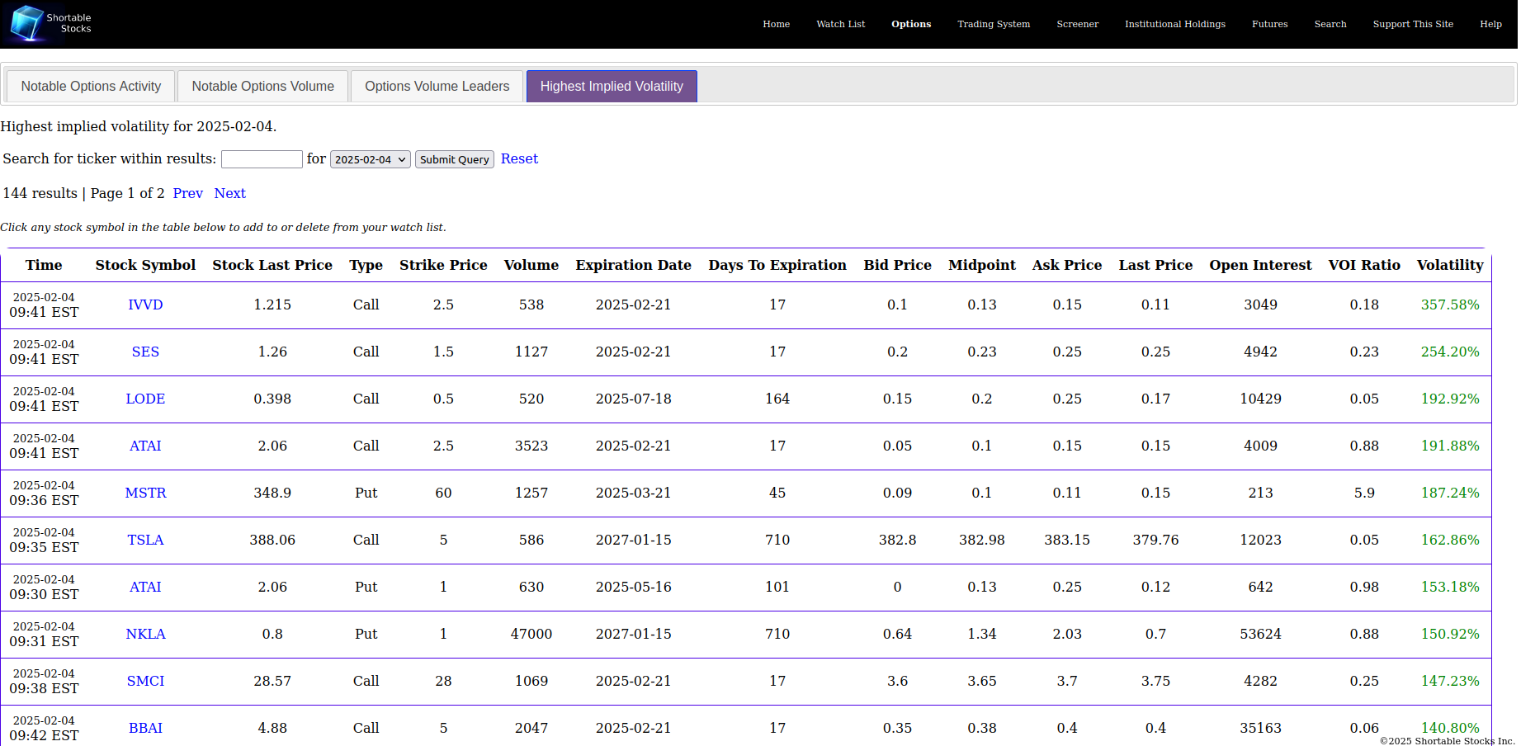Screen dimensions: 1521x746
Task: Open the Screener menu
Action: coord(1077,24)
